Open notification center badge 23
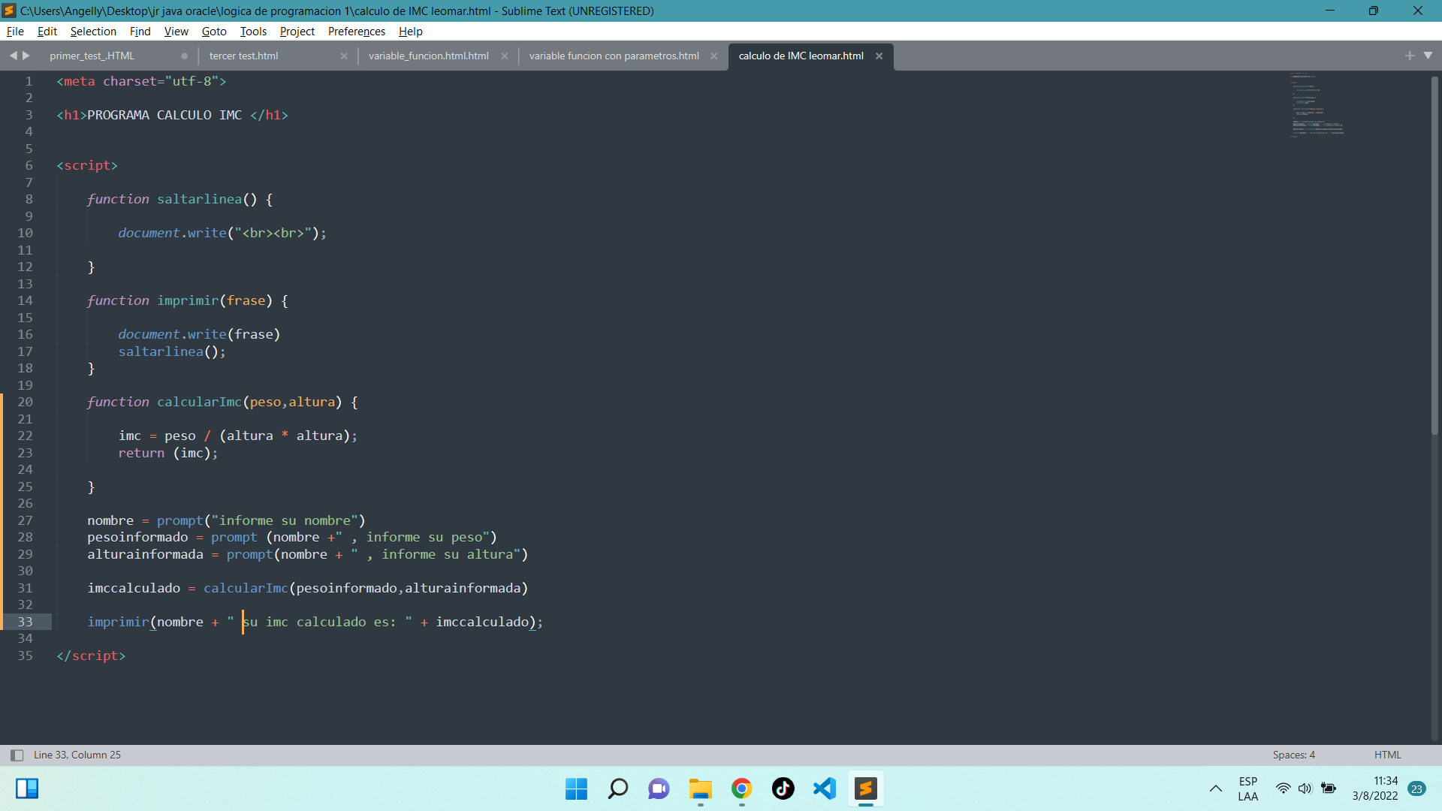 click(1417, 788)
